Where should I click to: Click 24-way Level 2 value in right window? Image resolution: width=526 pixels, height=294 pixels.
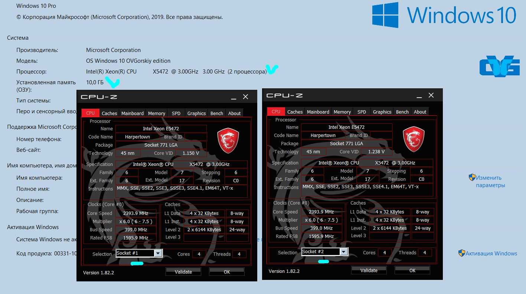click(423, 228)
